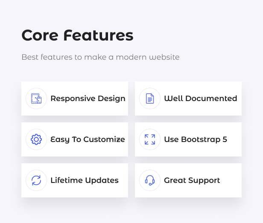263x223 pixels.
Task: Select the 'Responsive Design' label text
Action: point(88,98)
